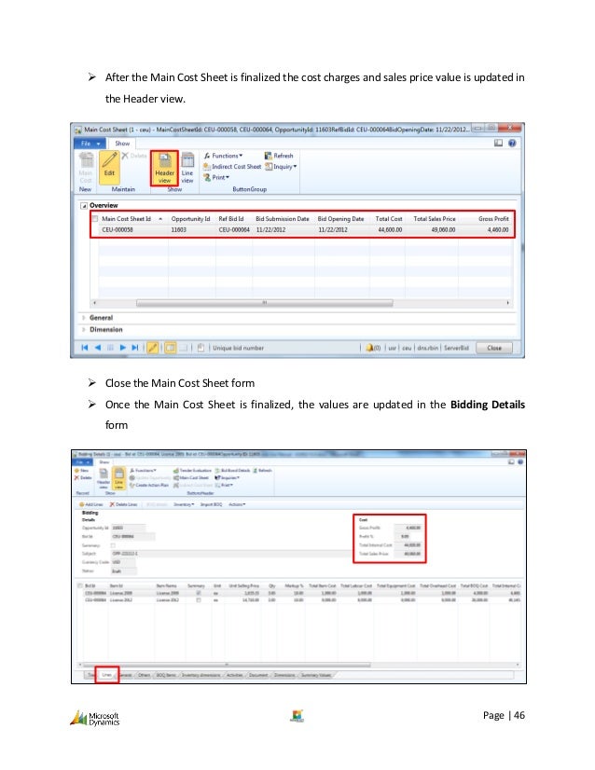Screen dimensions: 595x770
Task: Toggle Summary checkbox for License 2009 row
Action: 199,593
